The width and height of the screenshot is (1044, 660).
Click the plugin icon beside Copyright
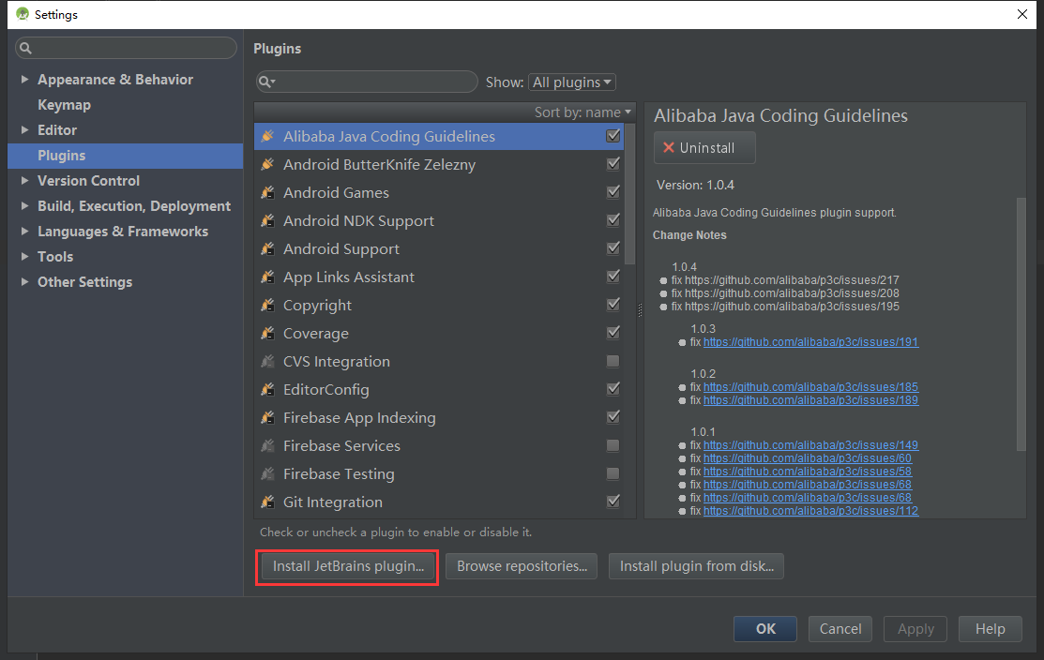(x=267, y=305)
